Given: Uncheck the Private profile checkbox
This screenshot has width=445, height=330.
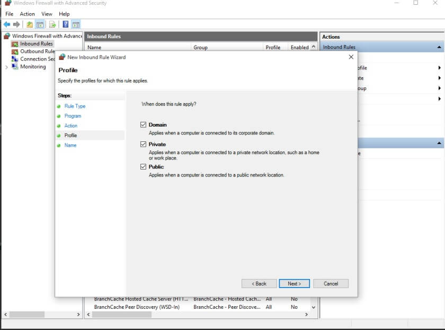Looking at the screenshot, I should [143, 144].
